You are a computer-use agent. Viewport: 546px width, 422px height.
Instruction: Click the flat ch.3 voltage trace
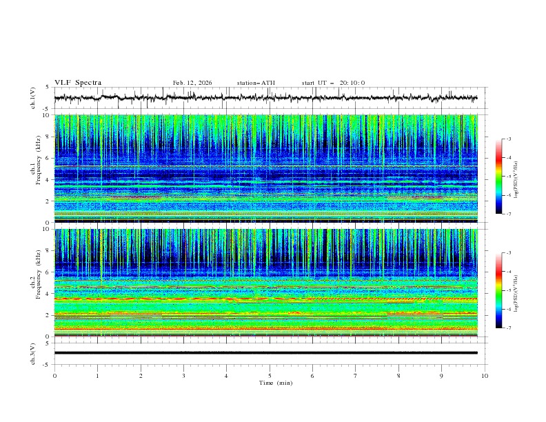click(x=269, y=353)
